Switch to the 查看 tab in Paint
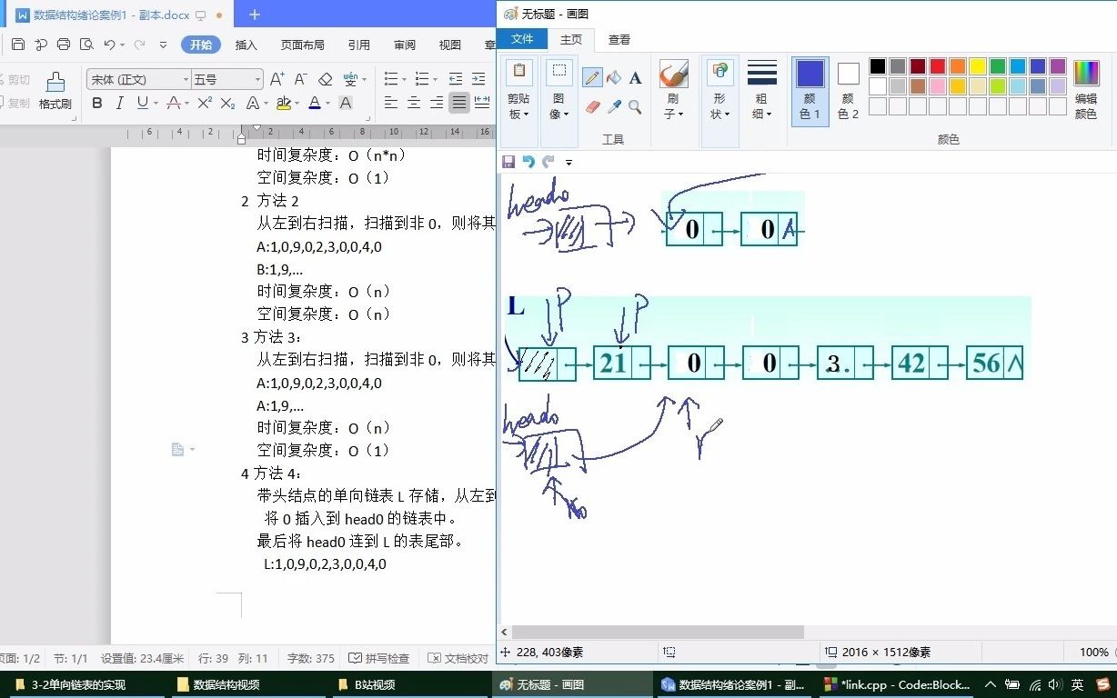 [619, 39]
